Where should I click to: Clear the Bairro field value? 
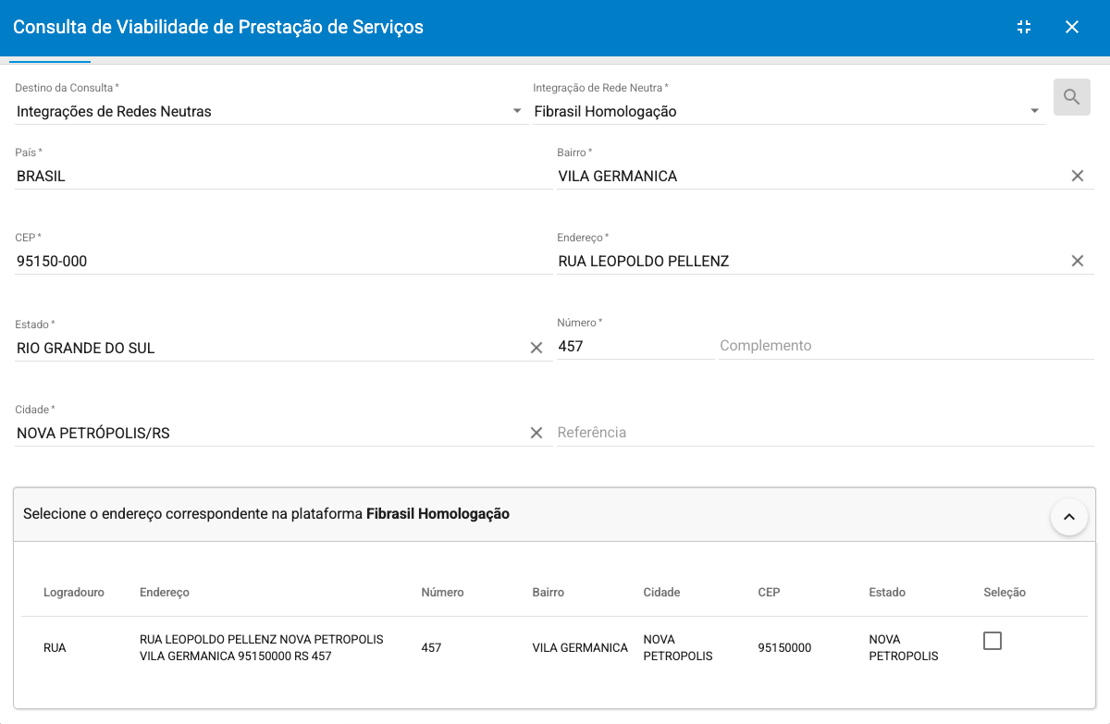click(1077, 176)
